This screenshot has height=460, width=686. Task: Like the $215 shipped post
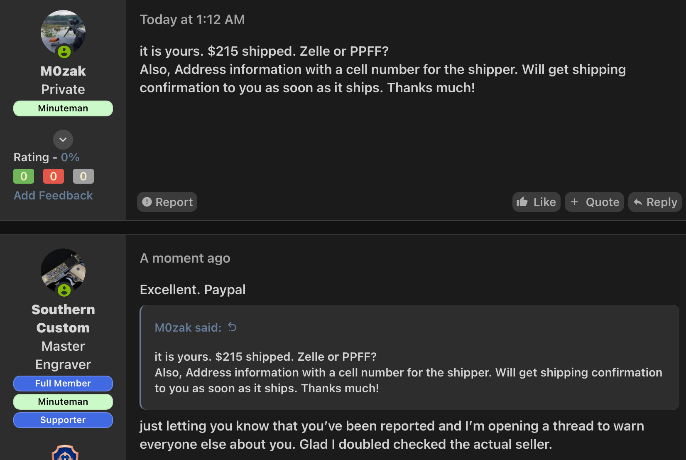[536, 202]
